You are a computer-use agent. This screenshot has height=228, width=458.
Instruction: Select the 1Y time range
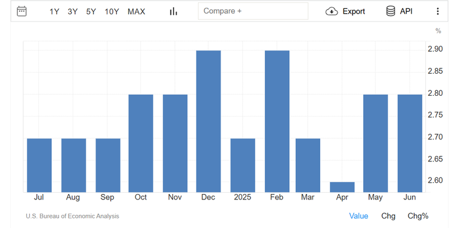[x=54, y=12]
